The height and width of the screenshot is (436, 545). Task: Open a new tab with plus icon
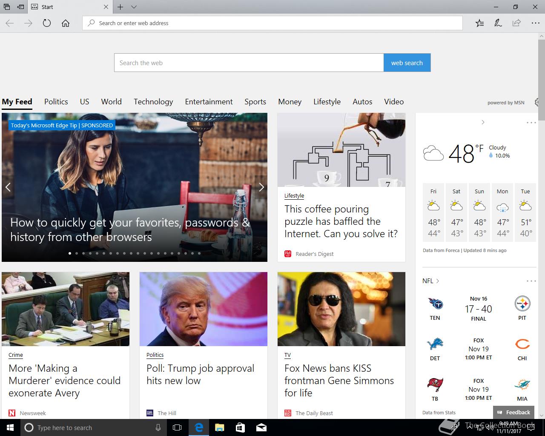point(120,7)
